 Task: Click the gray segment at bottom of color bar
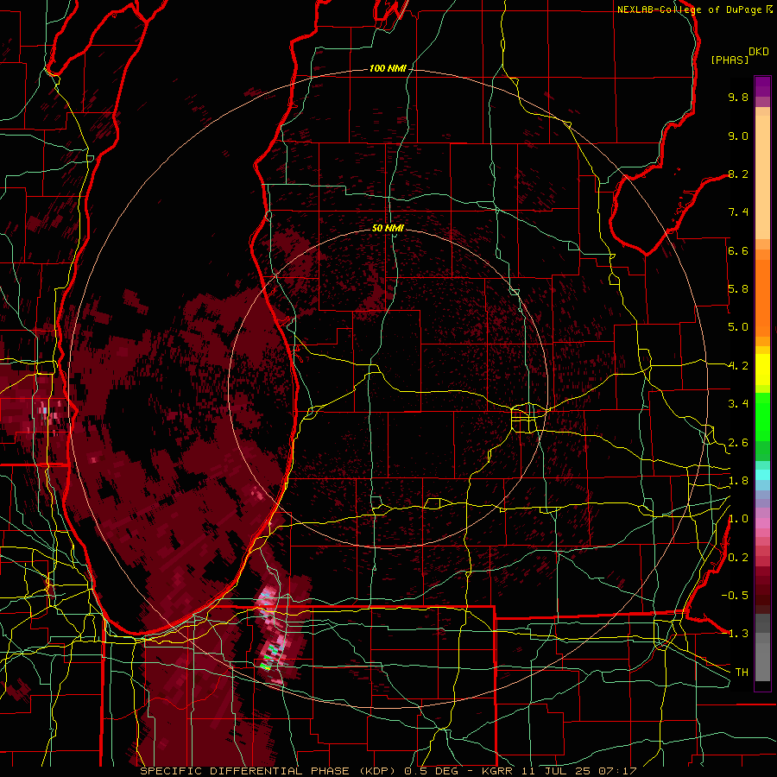point(762,659)
